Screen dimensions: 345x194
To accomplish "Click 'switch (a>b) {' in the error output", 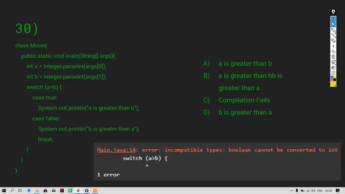I will pyautogui.click(x=145, y=158).
